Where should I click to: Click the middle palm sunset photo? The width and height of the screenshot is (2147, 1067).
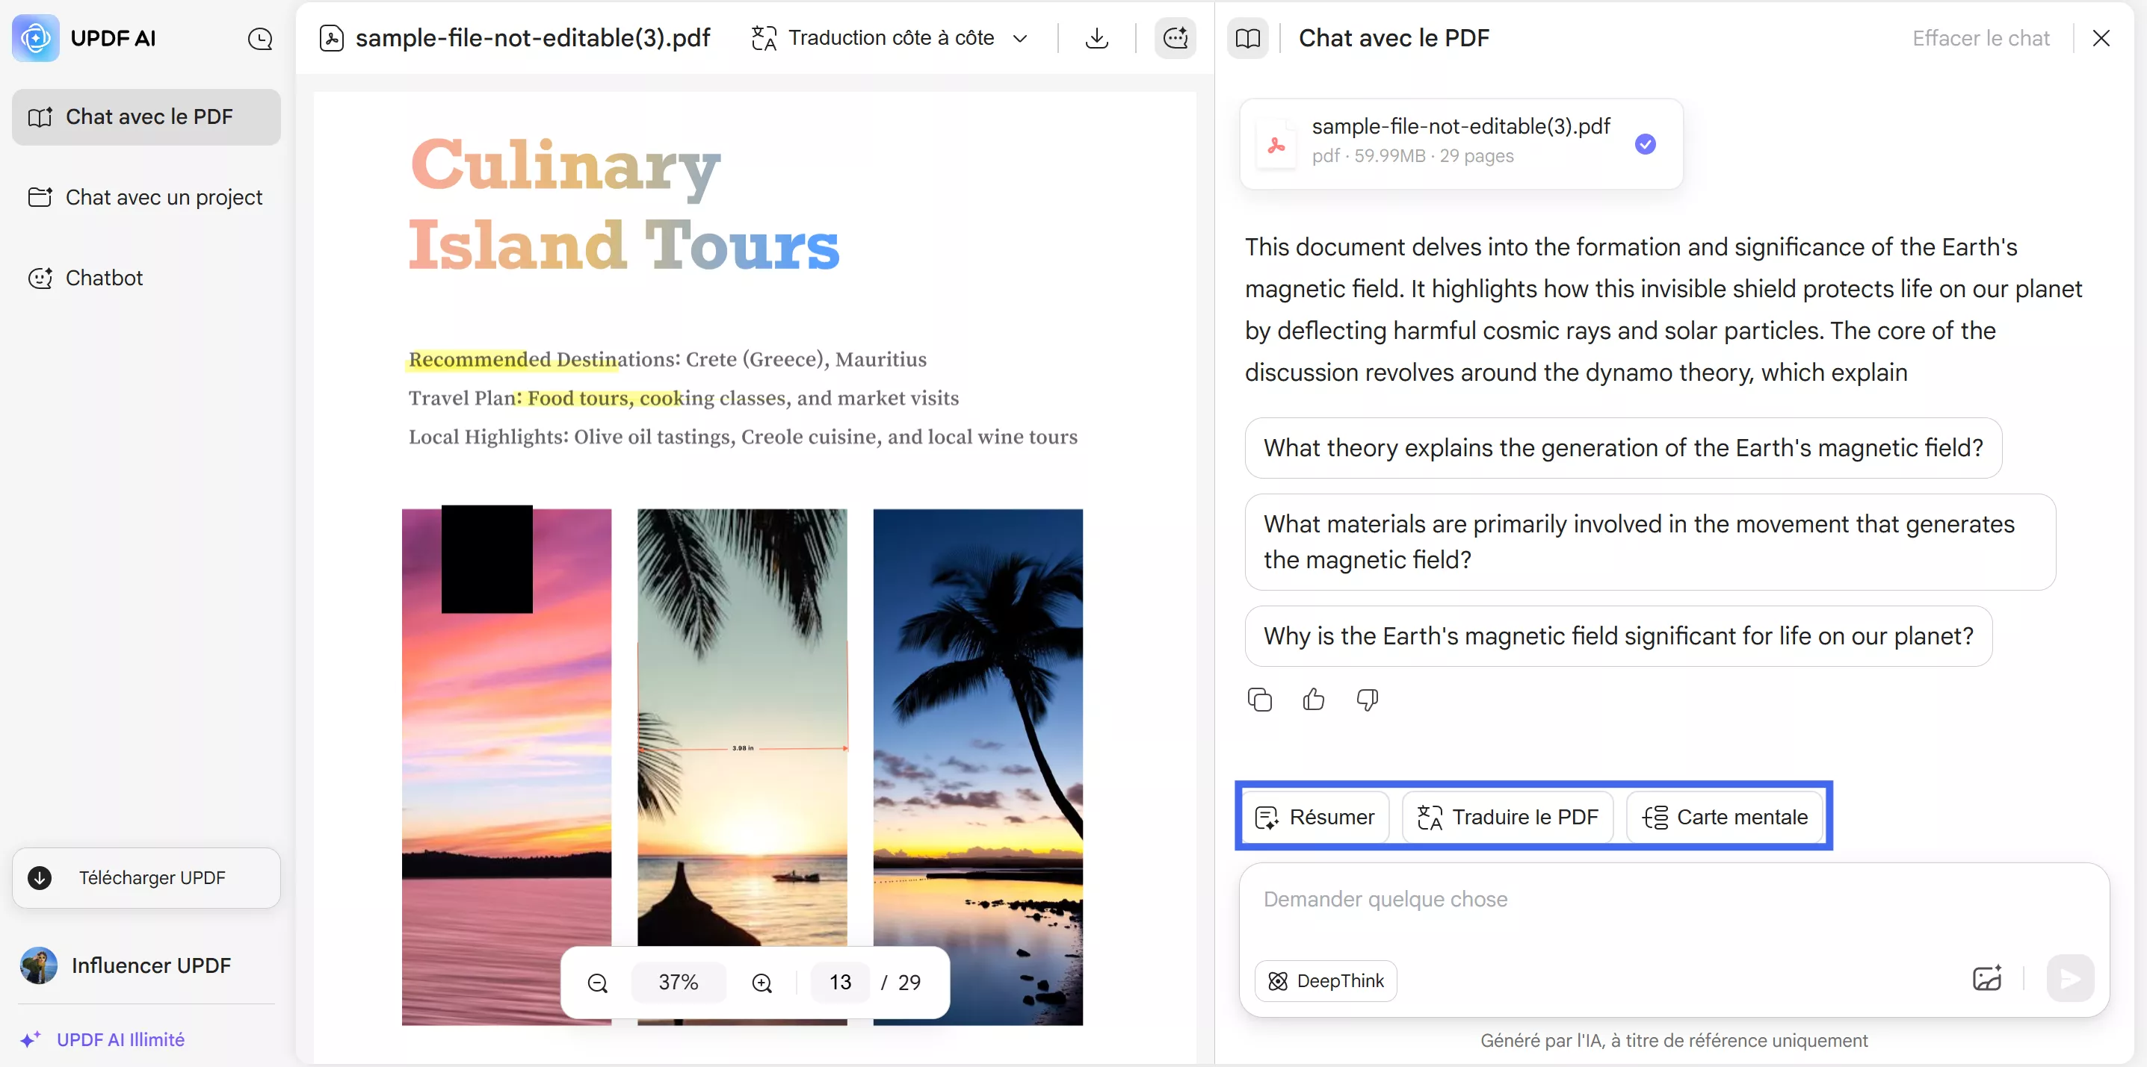(742, 766)
